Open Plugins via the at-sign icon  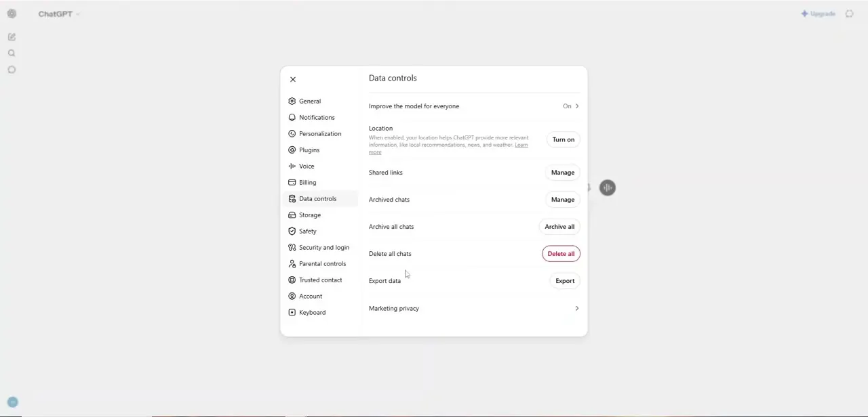292,150
